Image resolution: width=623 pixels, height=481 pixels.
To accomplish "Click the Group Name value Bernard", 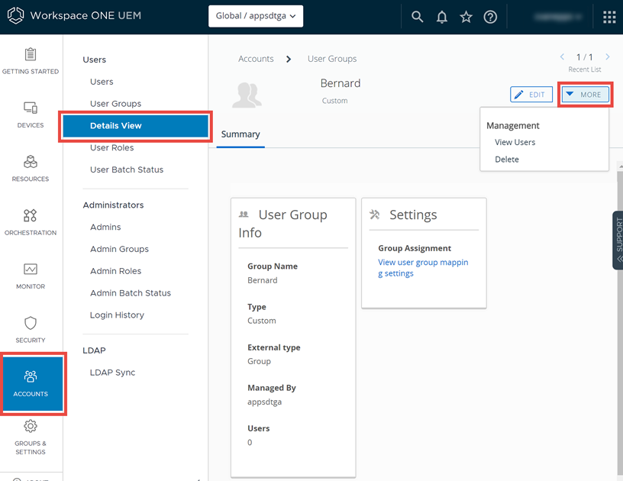I will [262, 280].
